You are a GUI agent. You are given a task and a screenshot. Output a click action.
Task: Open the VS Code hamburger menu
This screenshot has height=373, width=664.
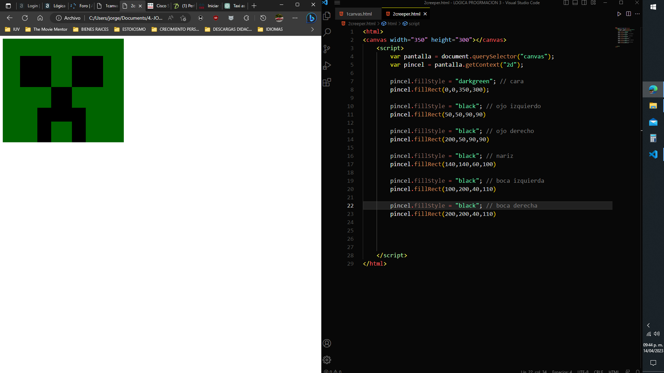[337, 3]
